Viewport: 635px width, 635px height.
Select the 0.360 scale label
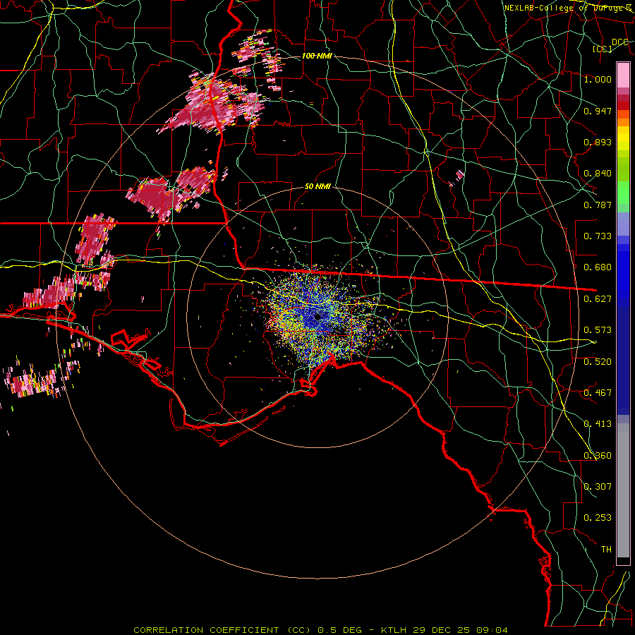click(598, 455)
